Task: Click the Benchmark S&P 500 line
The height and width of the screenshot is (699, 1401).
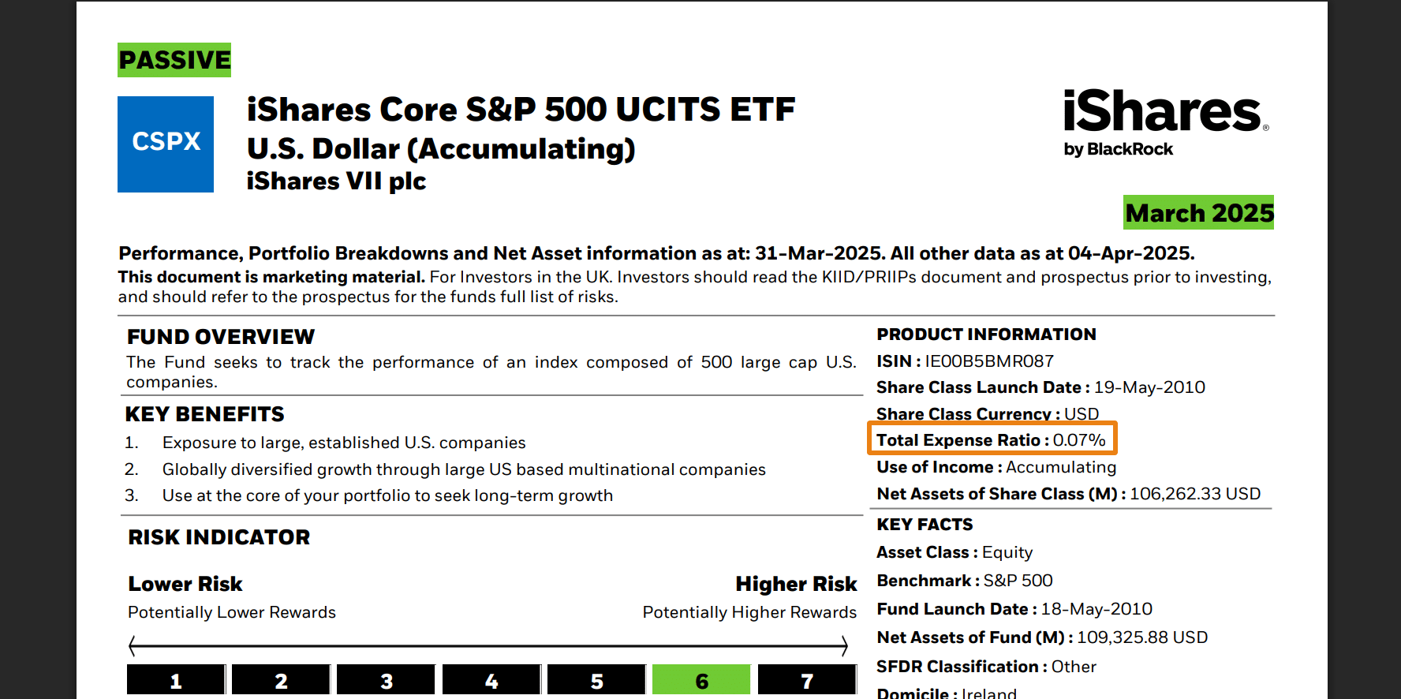Action: click(965, 581)
